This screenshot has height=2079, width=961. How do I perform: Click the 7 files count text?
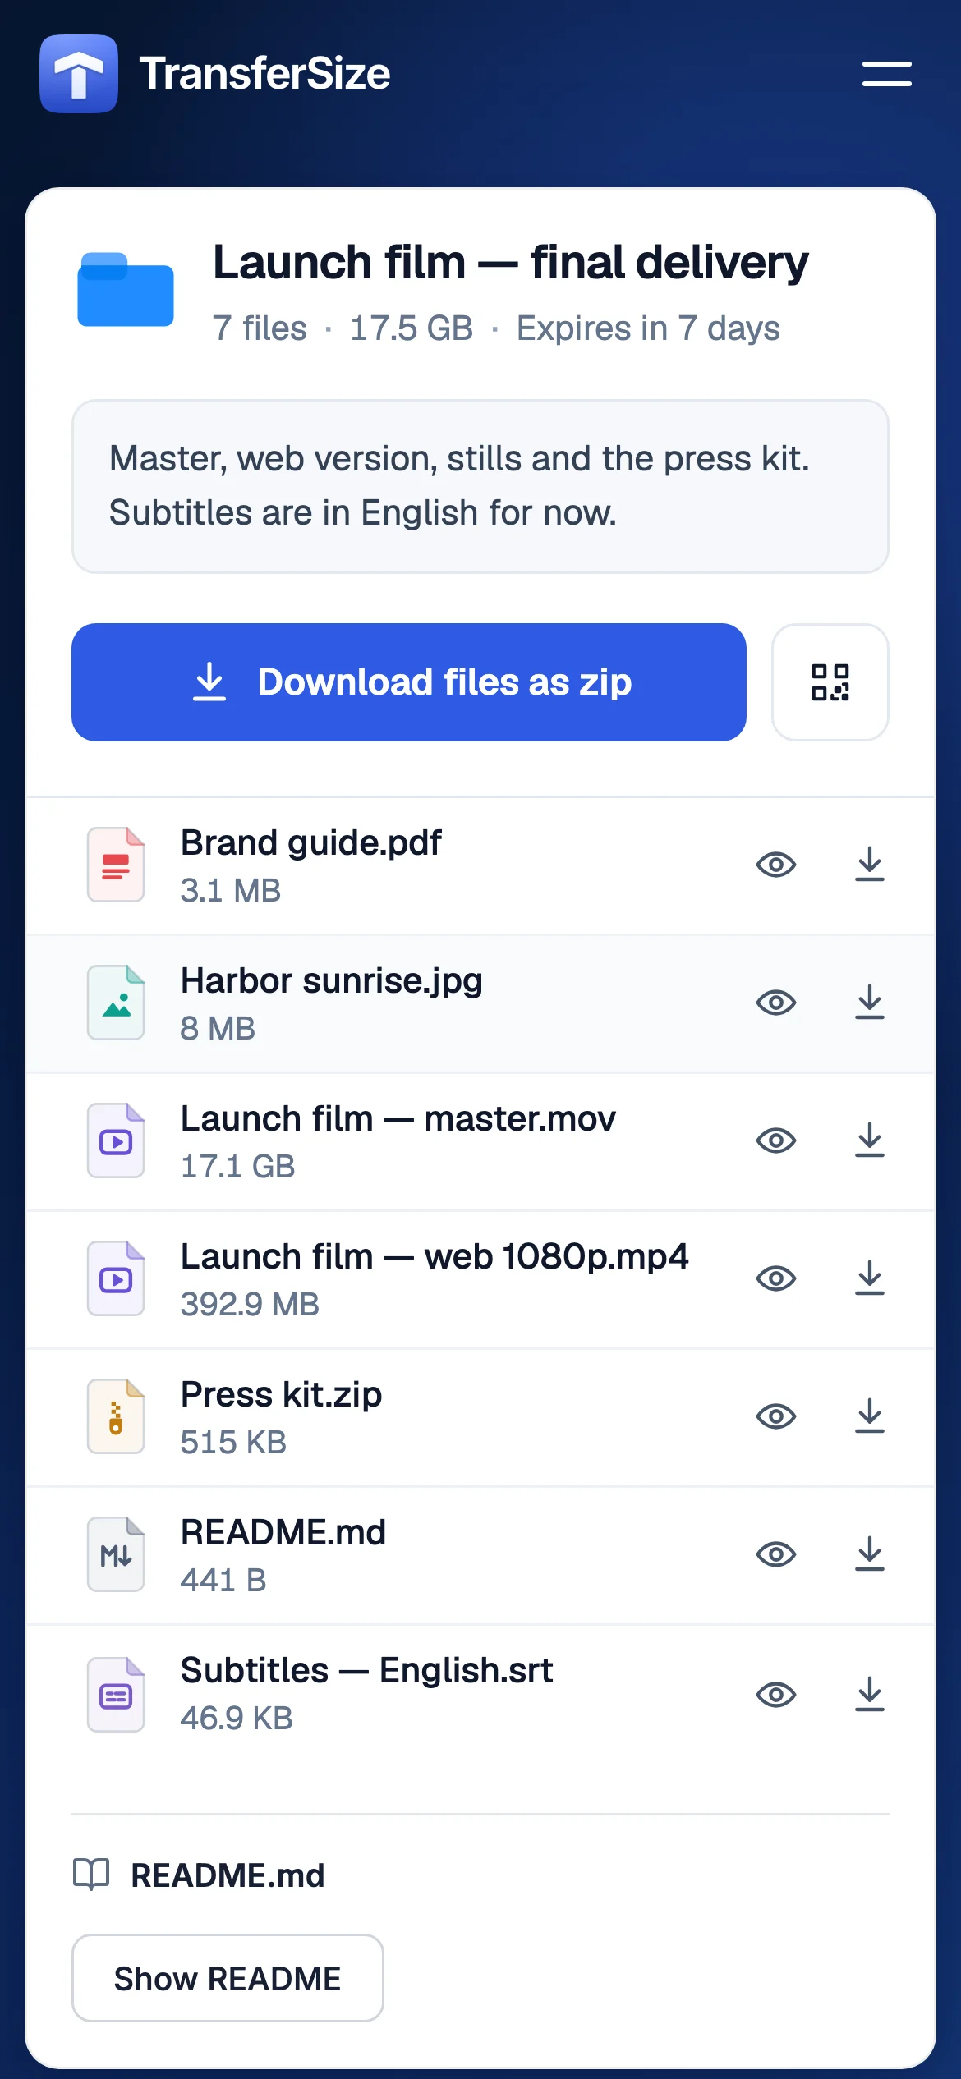(x=260, y=328)
